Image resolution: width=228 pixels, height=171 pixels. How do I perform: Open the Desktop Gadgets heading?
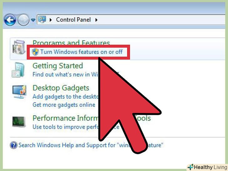(x=61, y=88)
